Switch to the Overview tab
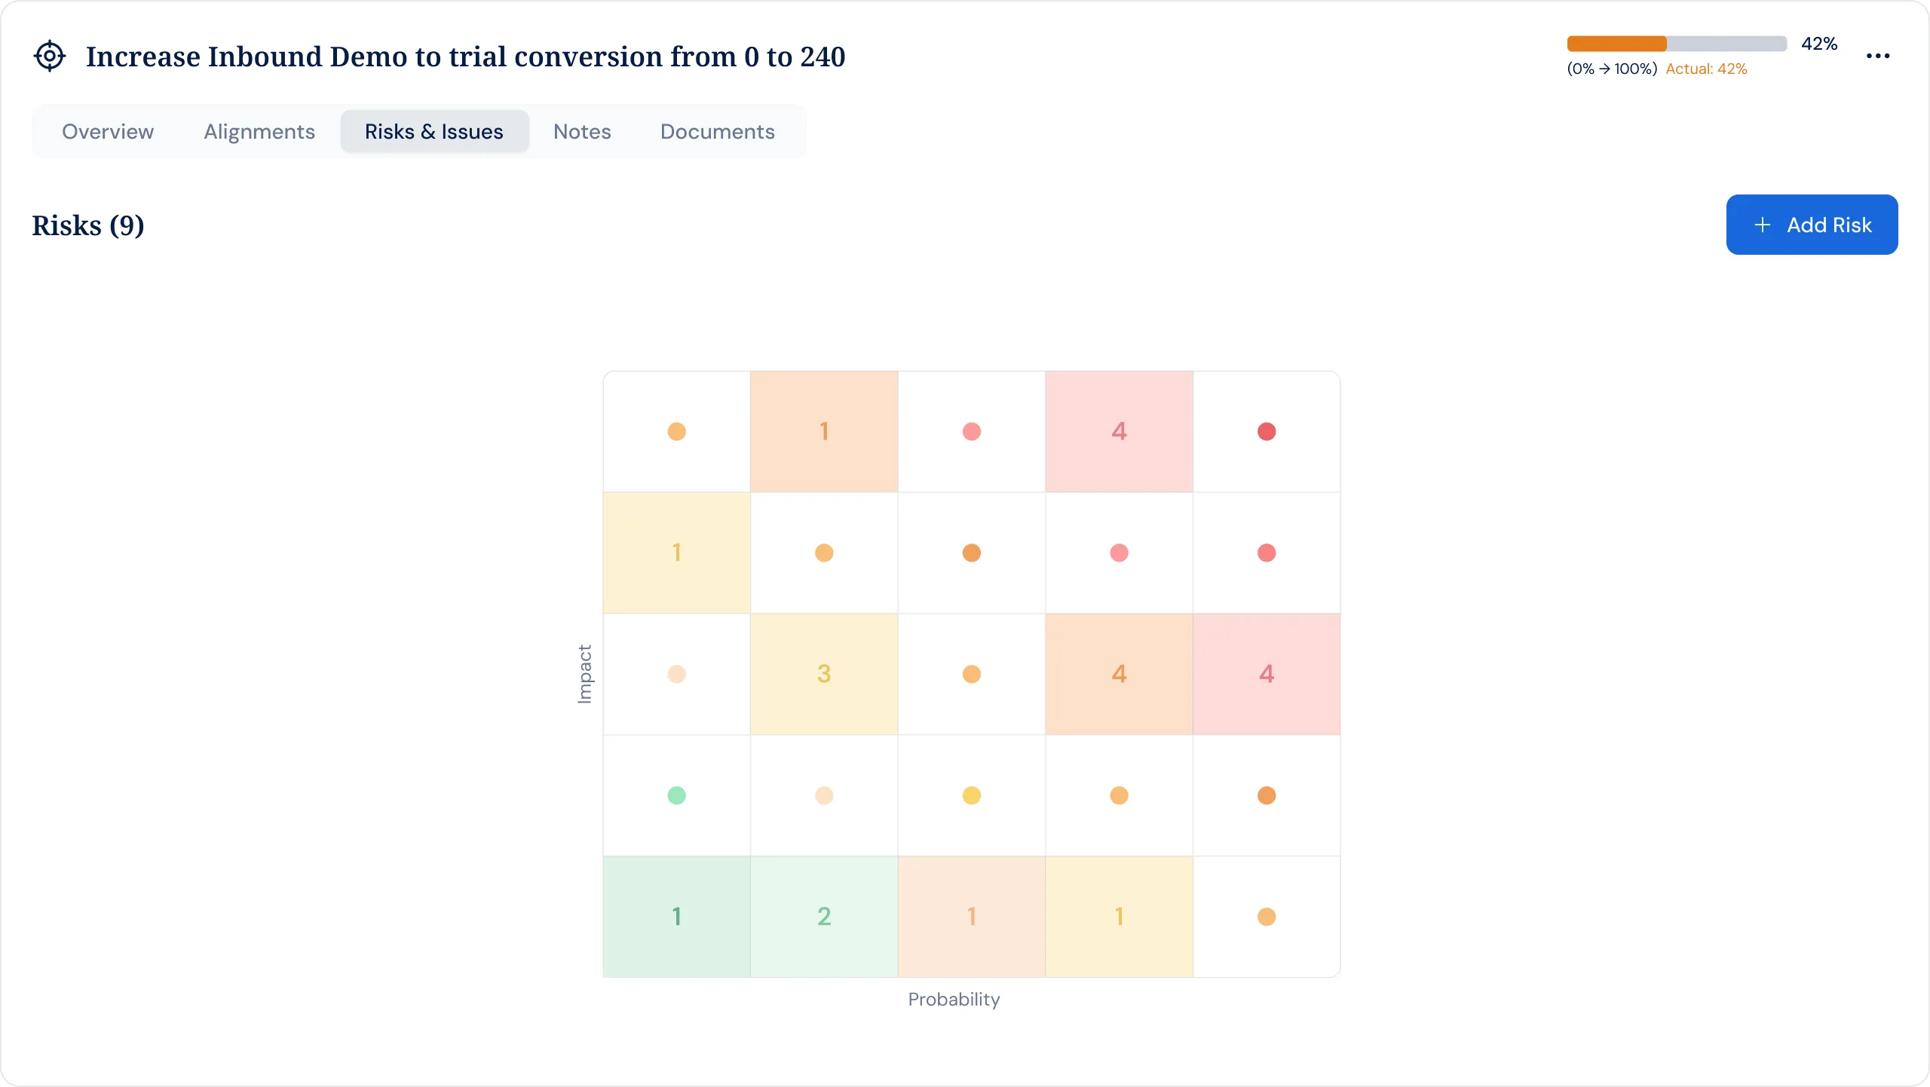Image resolution: width=1930 pixels, height=1087 pixels. pos(108,131)
